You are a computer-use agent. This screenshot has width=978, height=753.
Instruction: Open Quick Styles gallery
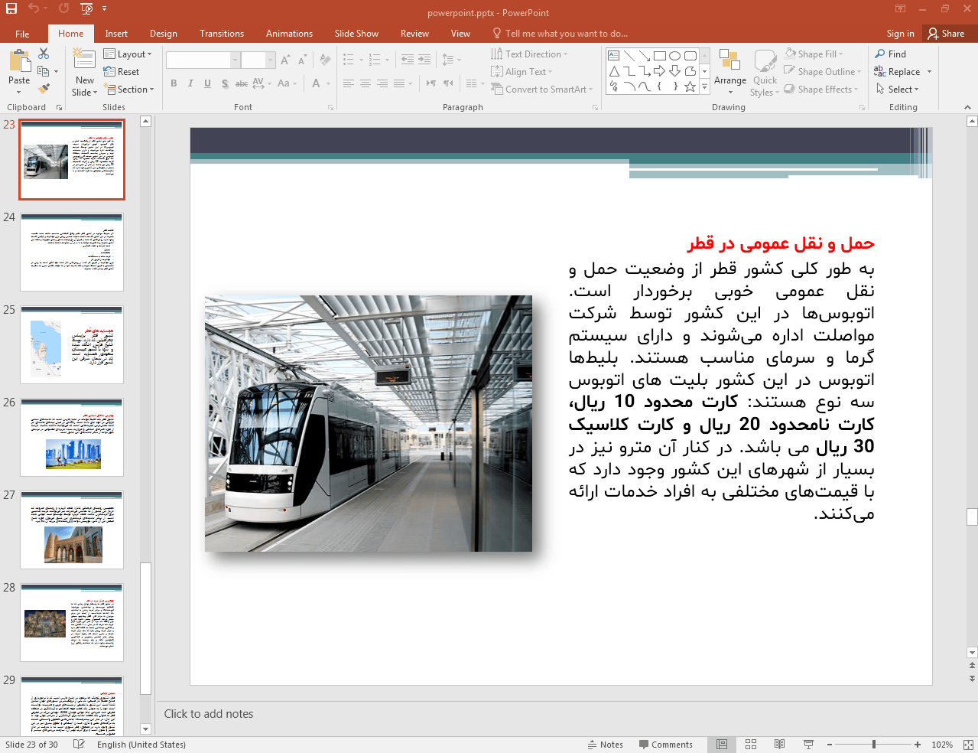(765, 73)
